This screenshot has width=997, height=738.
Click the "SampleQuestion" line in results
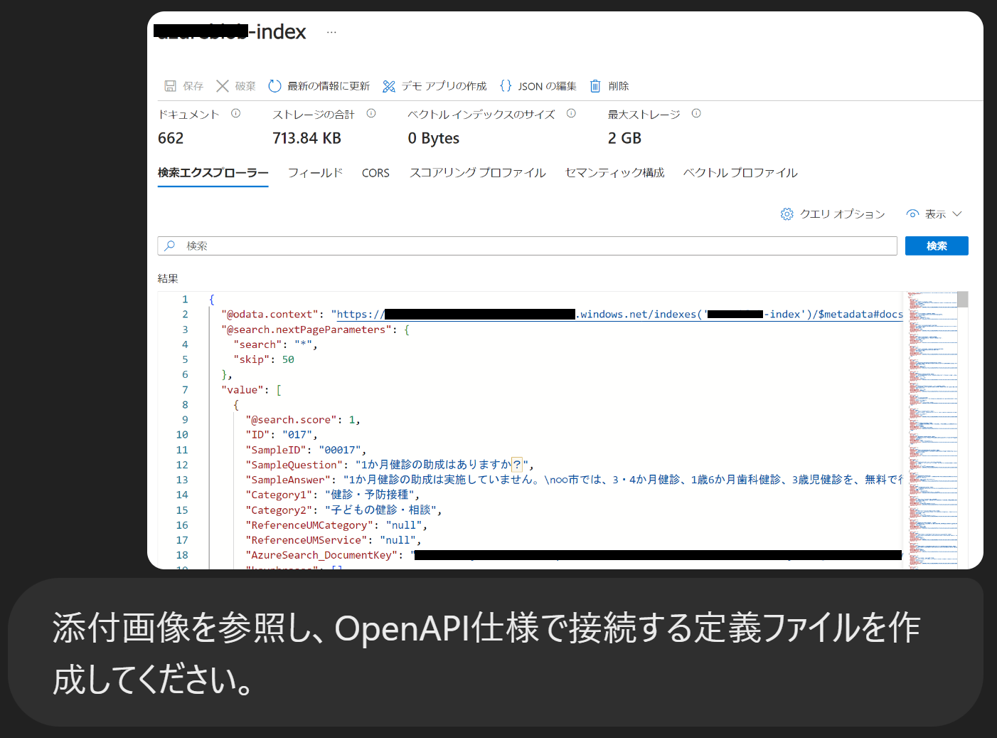pos(390,465)
